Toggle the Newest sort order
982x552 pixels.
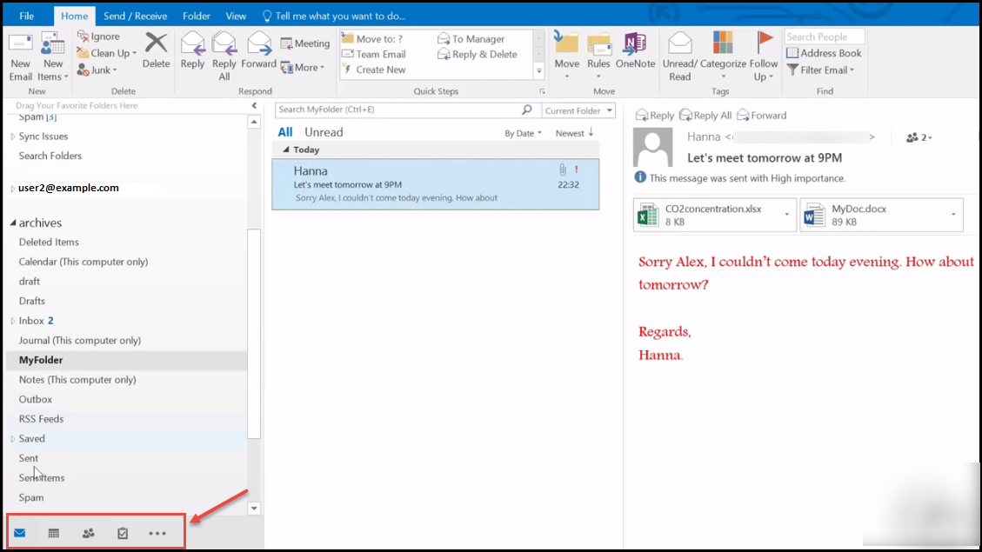574,133
